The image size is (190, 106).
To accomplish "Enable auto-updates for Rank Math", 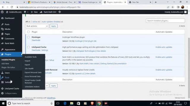I will 164,57.
